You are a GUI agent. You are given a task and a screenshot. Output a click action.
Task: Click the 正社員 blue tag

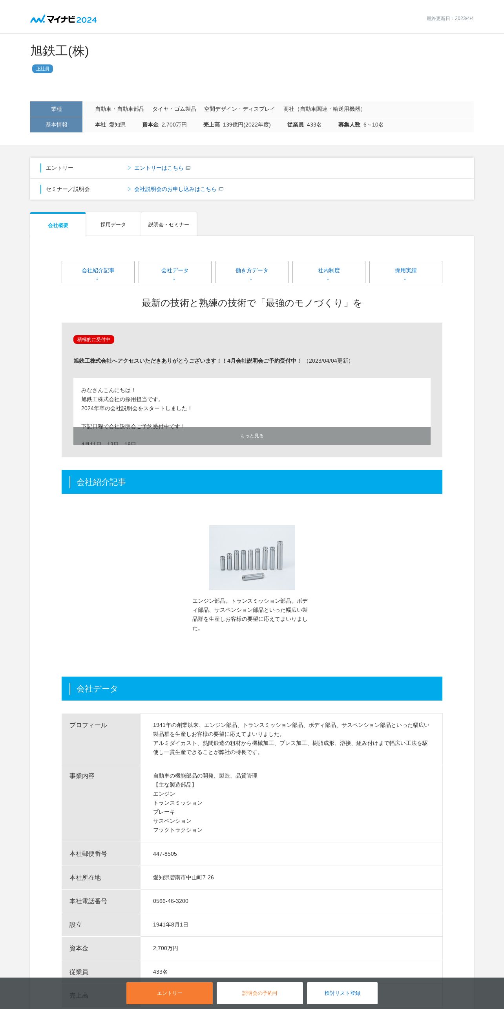pyautogui.click(x=42, y=69)
